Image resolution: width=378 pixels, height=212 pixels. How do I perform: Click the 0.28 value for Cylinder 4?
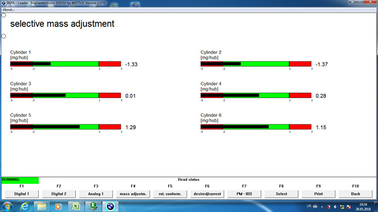[321, 96]
